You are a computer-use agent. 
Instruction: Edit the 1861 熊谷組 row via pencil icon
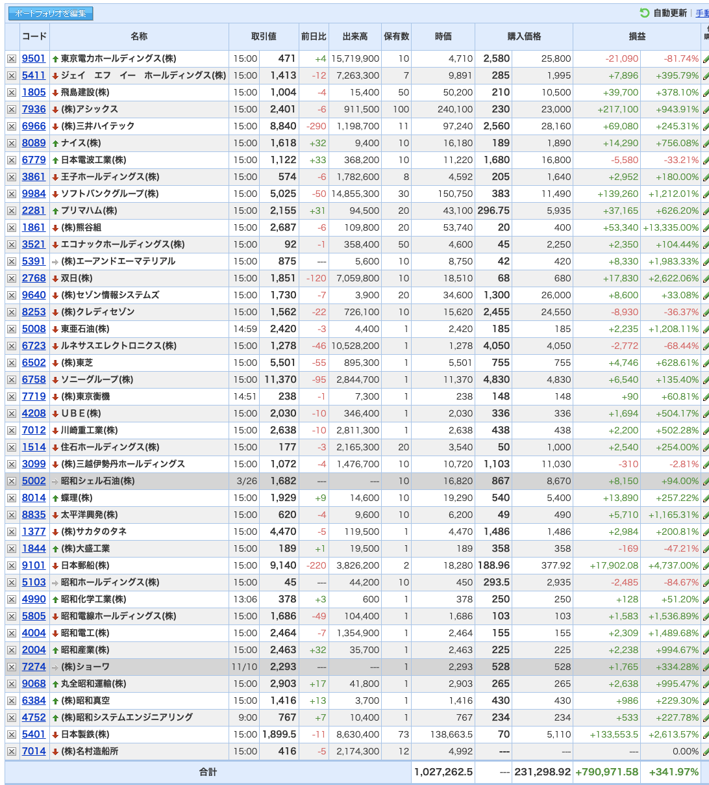pyautogui.click(x=706, y=227)
